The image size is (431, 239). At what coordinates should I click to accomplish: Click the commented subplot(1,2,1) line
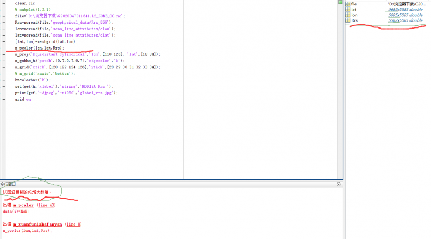coord(32,9)
